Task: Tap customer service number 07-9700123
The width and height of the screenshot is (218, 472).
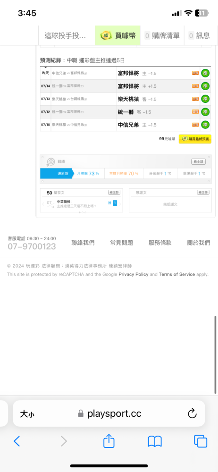Action: coord(32,246)
